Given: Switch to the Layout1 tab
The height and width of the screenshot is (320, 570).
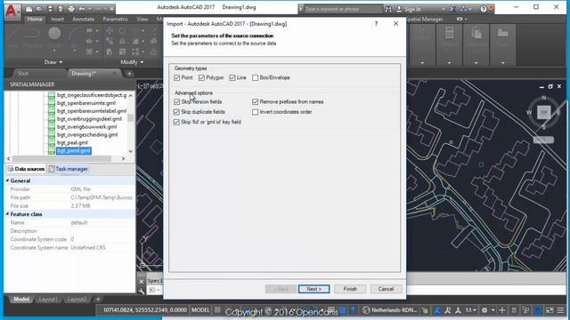Looking at the screenshot, I should pyautogui.click(x=48, y=300).
